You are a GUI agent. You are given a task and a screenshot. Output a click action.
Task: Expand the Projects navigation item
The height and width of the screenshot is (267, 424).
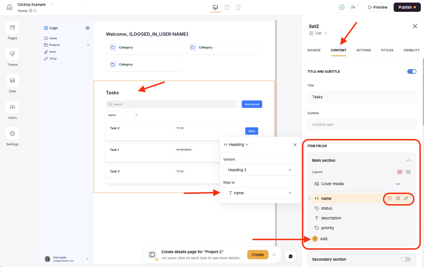click(88, 45)
